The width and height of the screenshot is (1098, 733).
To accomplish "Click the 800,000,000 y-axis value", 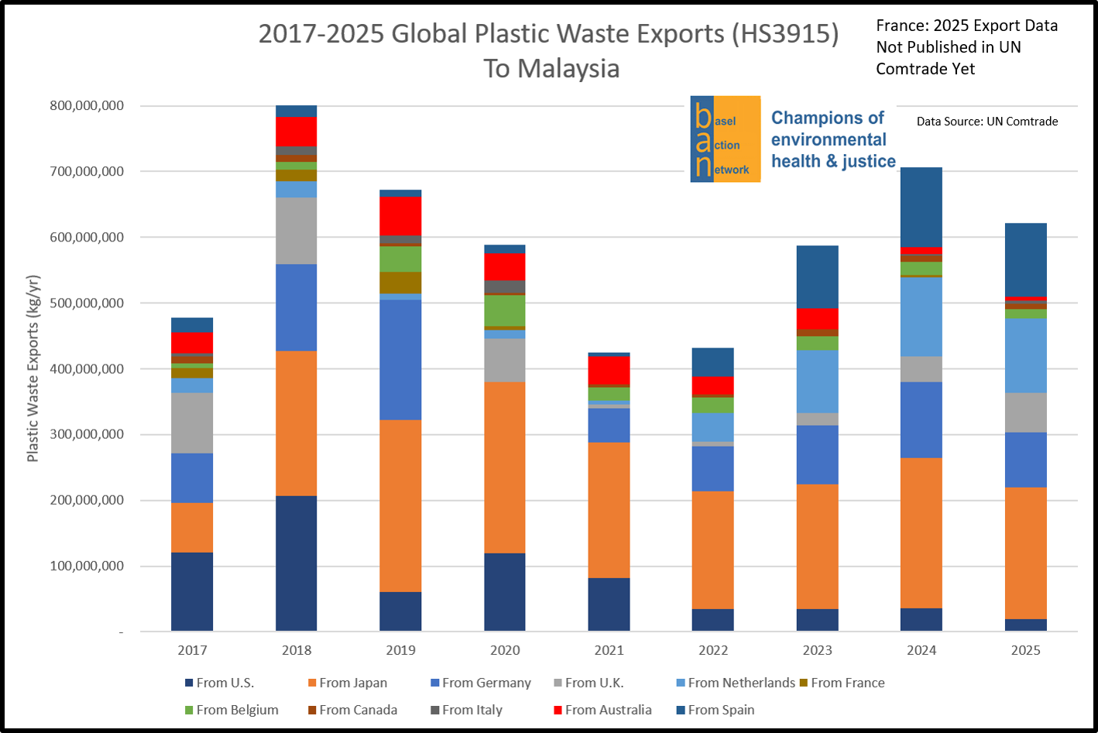I will [x=85, y=106].
